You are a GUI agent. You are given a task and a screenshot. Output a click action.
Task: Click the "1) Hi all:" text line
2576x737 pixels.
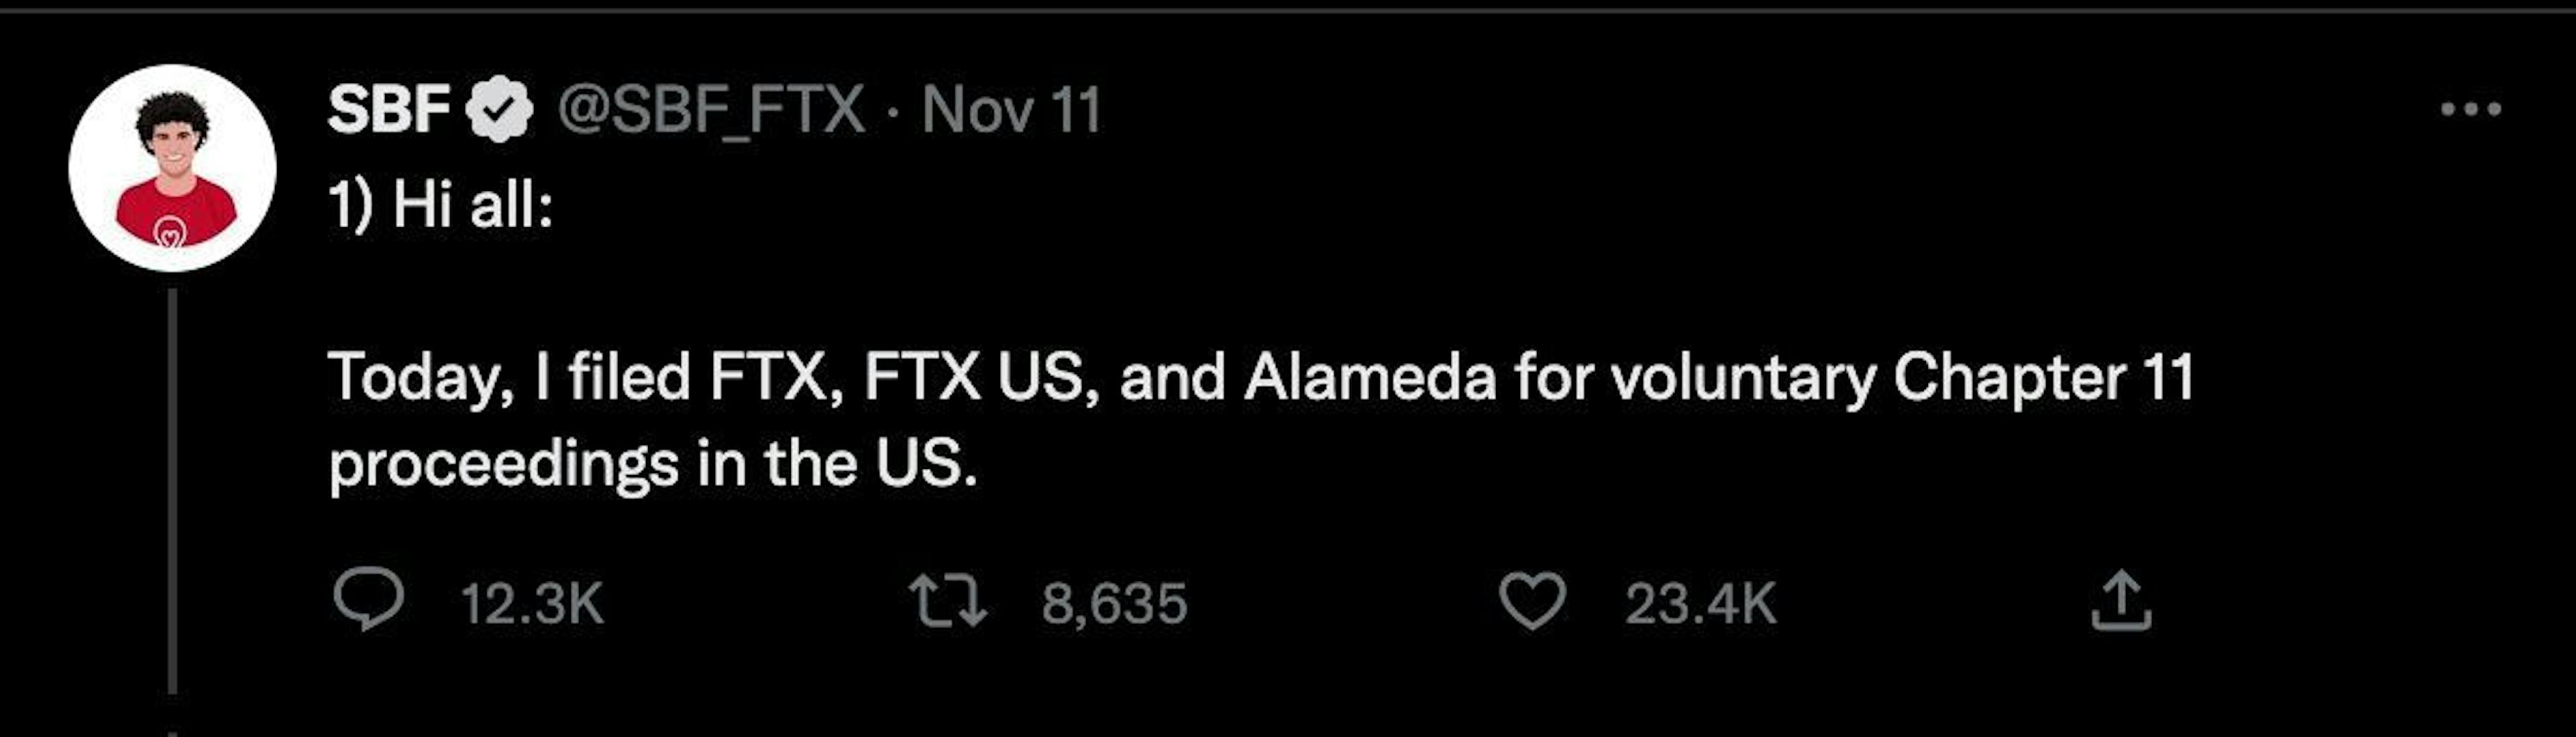pyautogui.click(x=441, y=206)
